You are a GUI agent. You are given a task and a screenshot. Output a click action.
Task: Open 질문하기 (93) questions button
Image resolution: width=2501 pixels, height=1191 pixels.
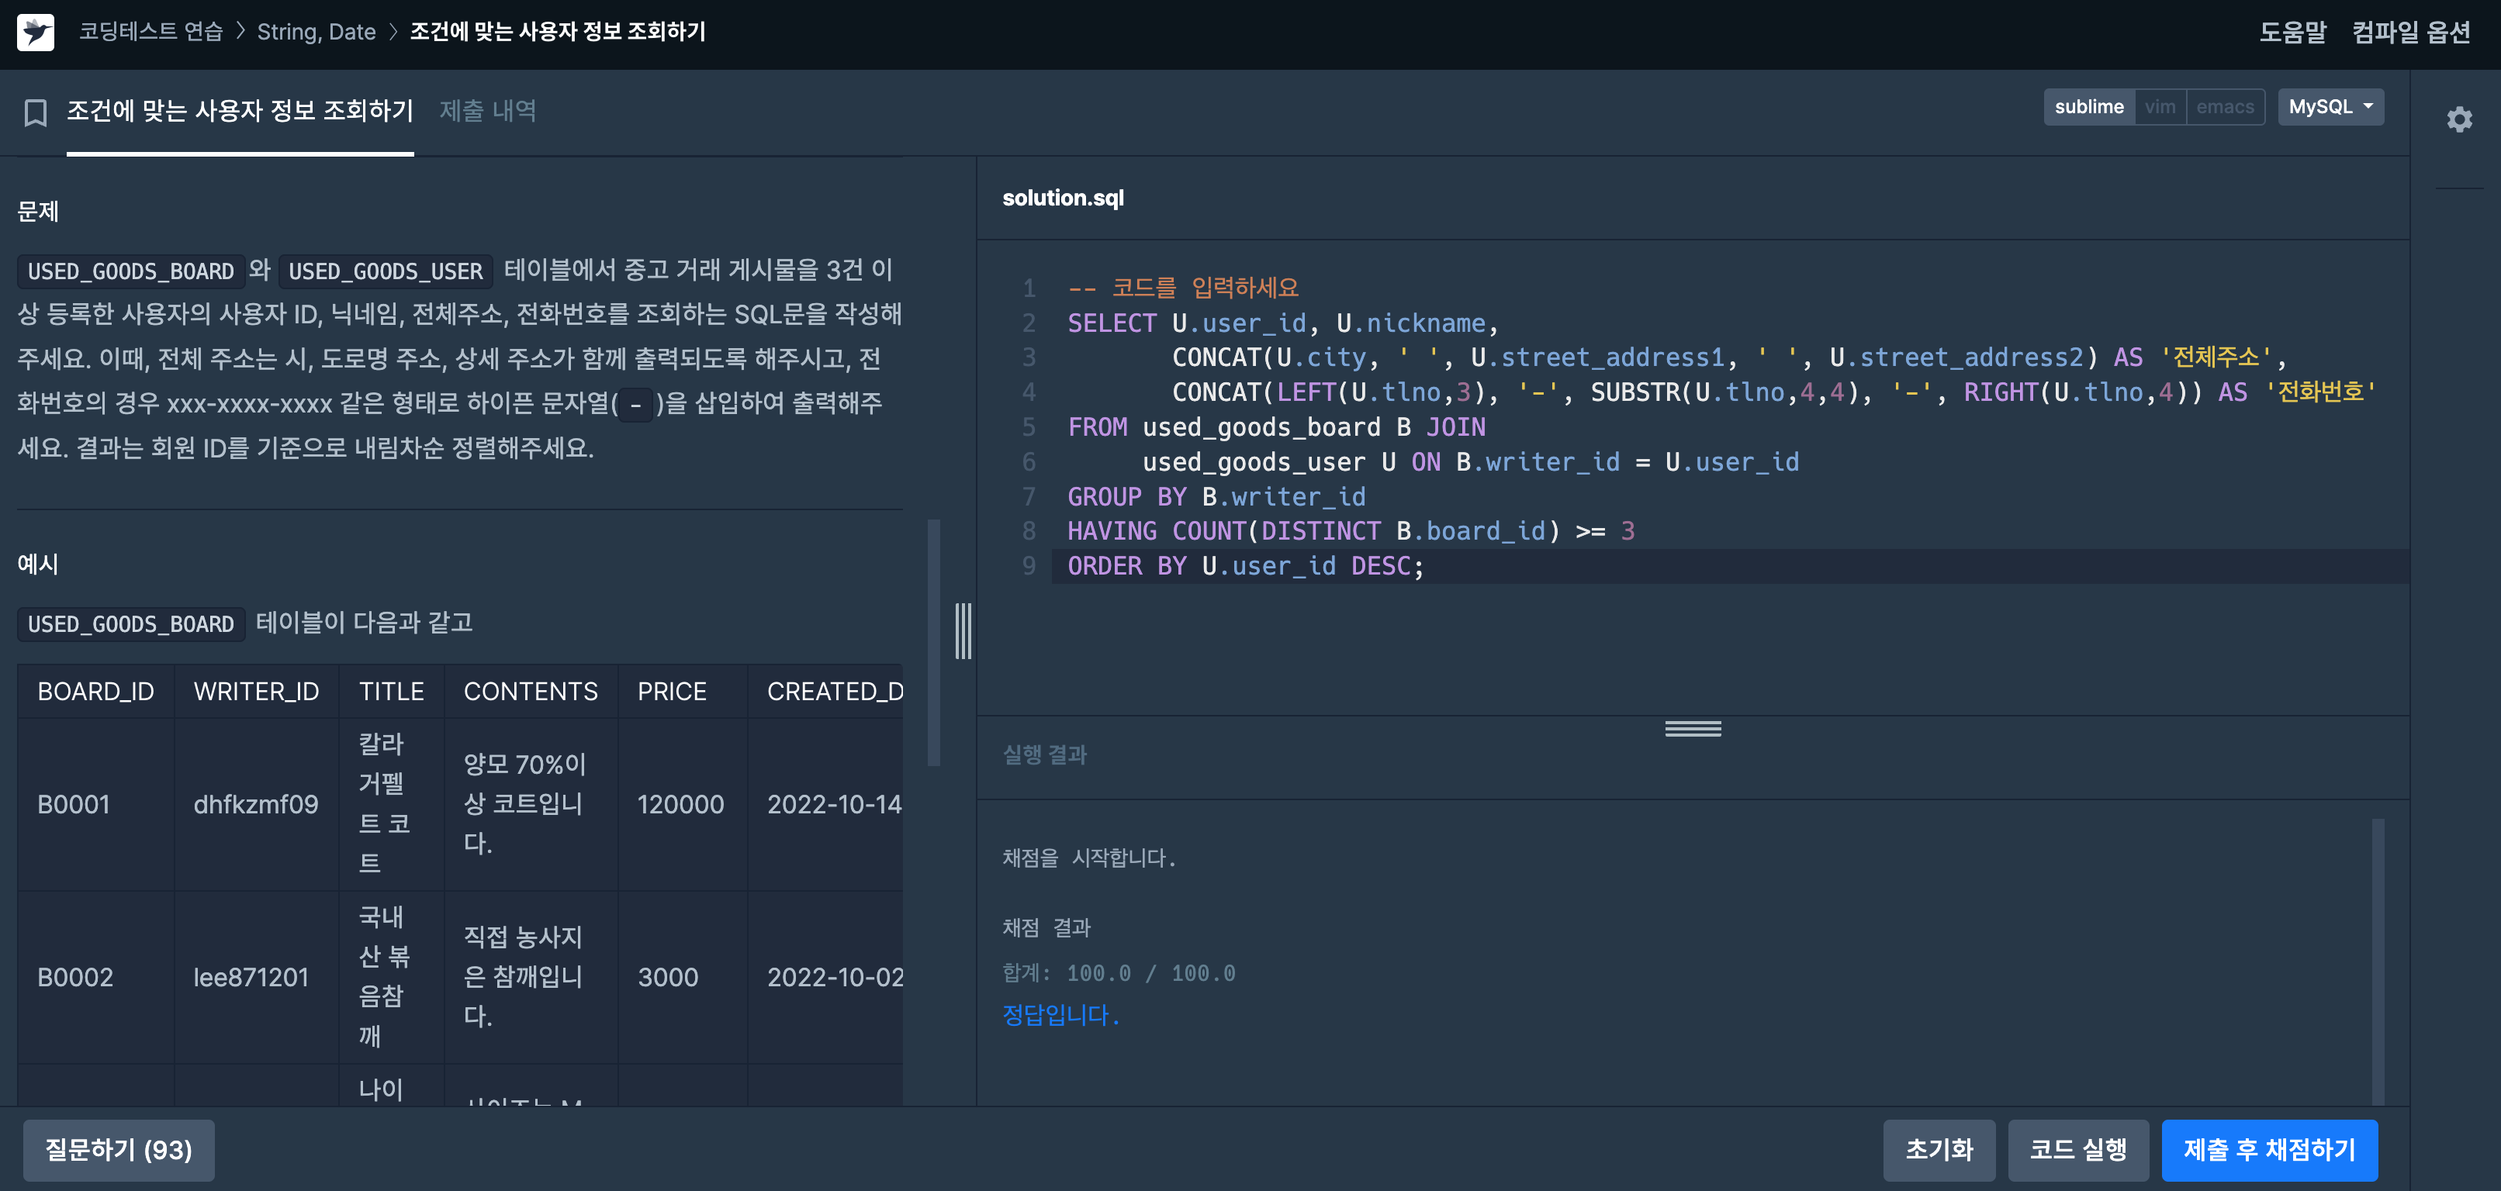(119, 1149)
